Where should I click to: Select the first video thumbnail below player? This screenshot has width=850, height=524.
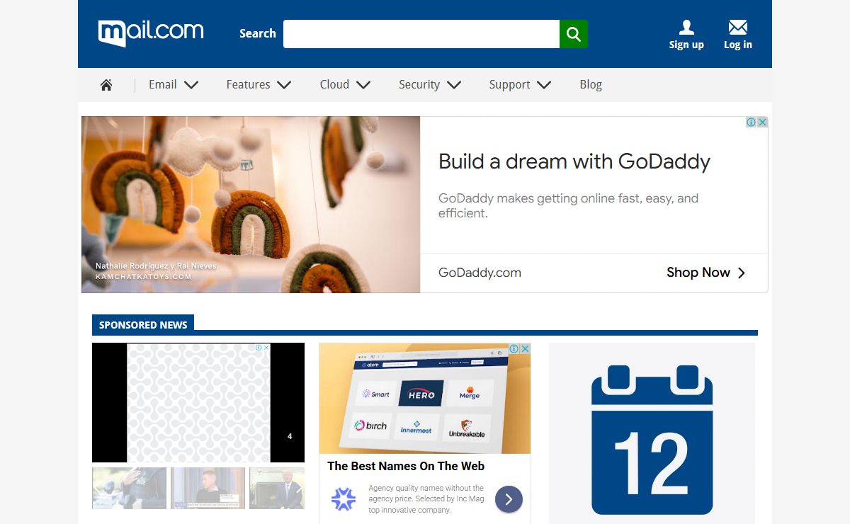coord(129,488)
